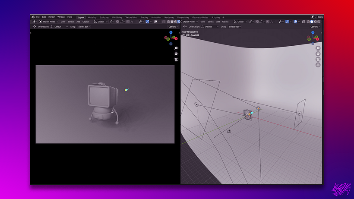This screenshot has width=354, height=199.
Task: Open View menu in left viewport header
Action: [x=63, y=22]
